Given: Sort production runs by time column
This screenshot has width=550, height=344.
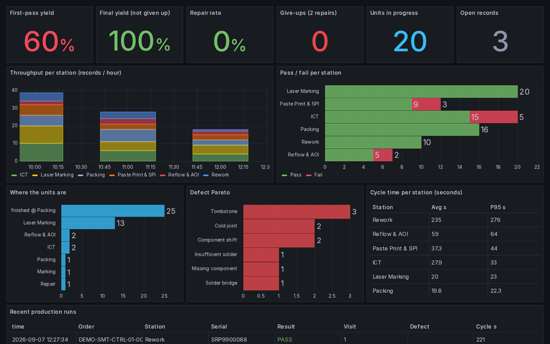Looking at the screenshot, I should pyautogui.click(x=18, y=326).
